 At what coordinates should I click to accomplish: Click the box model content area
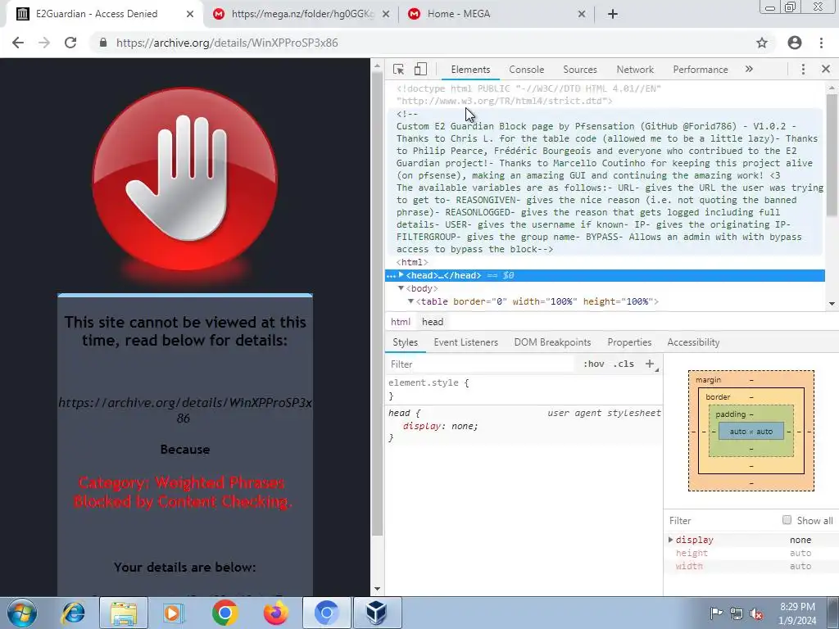coord(751,431)
